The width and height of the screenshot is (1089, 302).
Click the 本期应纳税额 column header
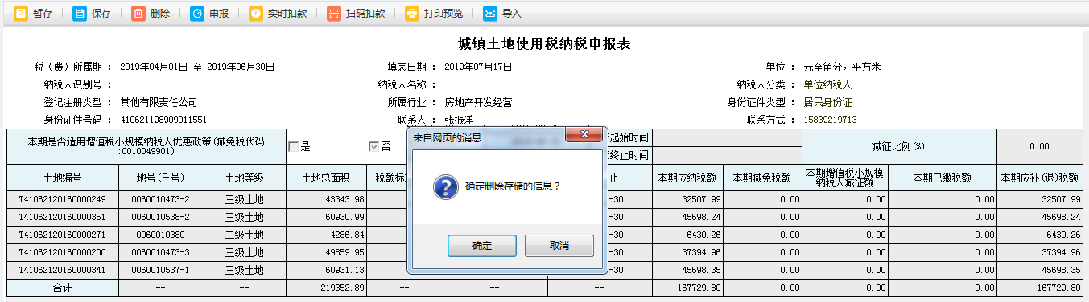pyautogui.click(x=687, y=178)
